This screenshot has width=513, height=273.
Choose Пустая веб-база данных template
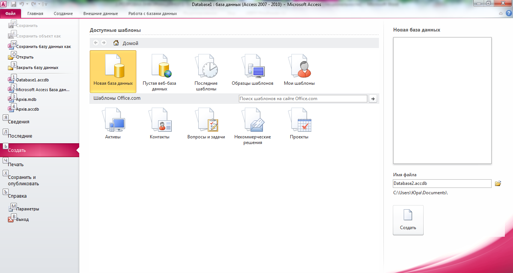coord(160,72)
